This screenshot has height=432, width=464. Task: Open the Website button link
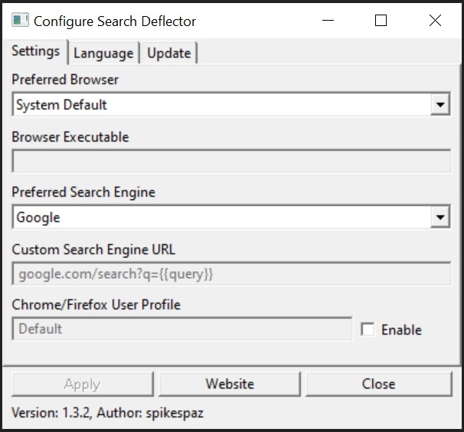pos(230,384)
